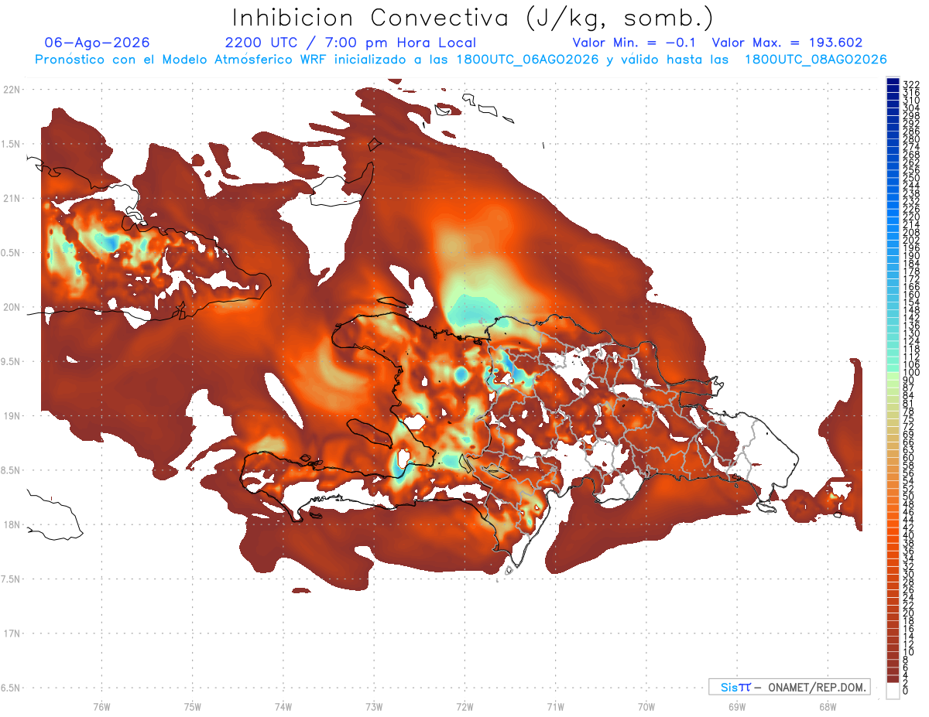
Task: Click the legend value '322'
Action: 910,84
